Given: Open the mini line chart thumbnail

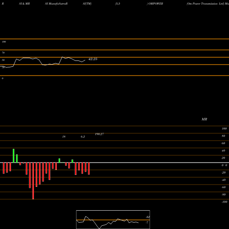Looking at the screenshot, I should [x=113, y=219].
